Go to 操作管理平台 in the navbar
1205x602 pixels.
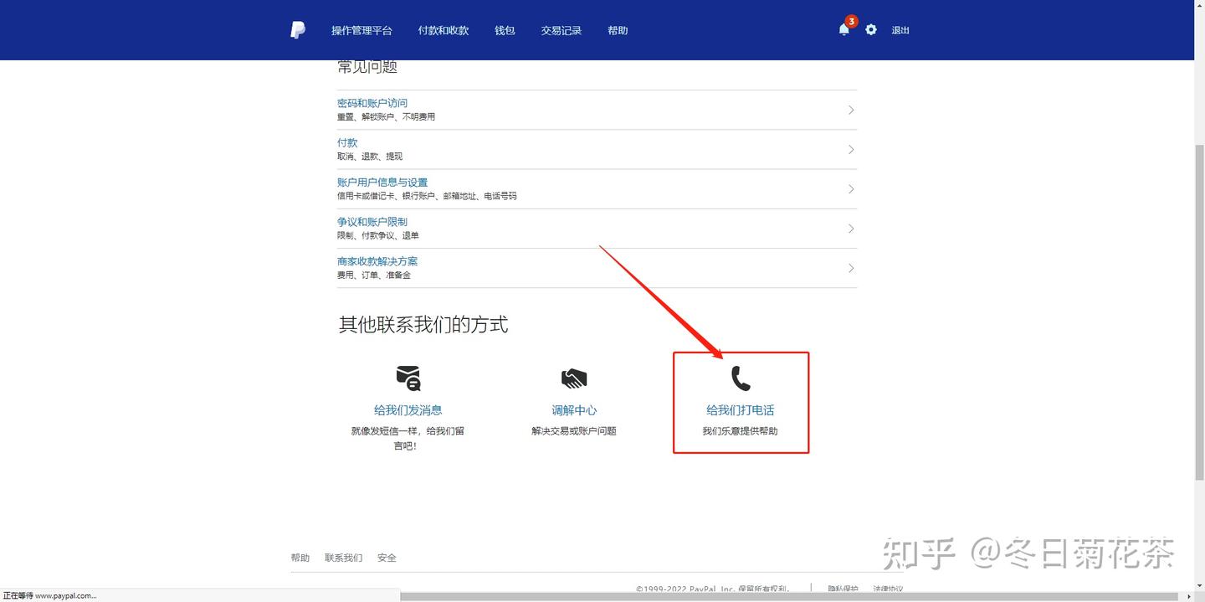tap(361, 30)
